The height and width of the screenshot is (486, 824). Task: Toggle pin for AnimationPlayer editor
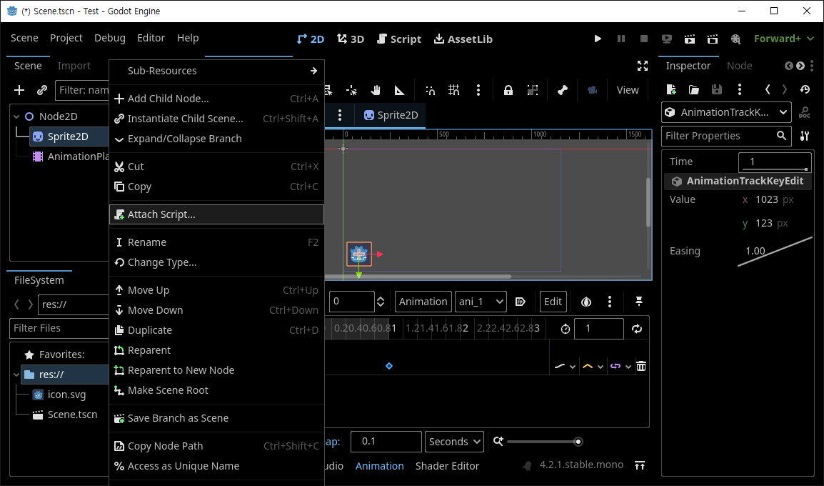[x=638, y=302]
